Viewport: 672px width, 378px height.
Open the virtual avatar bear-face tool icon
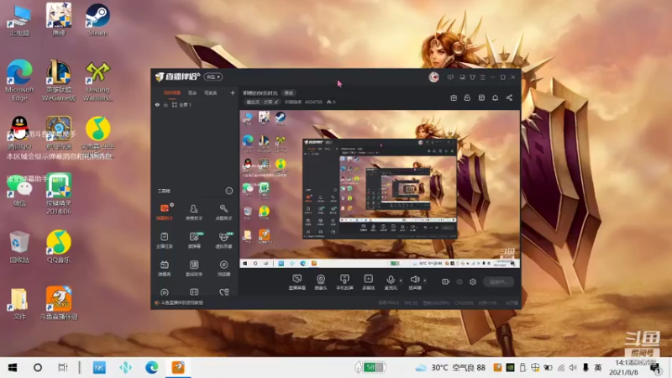point(223,240)
